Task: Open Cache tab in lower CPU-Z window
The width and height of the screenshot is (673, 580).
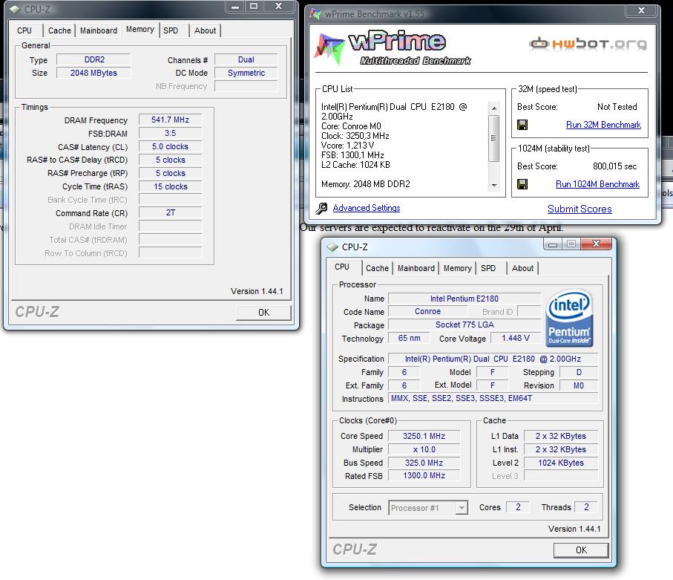Action: click(377, 268)
